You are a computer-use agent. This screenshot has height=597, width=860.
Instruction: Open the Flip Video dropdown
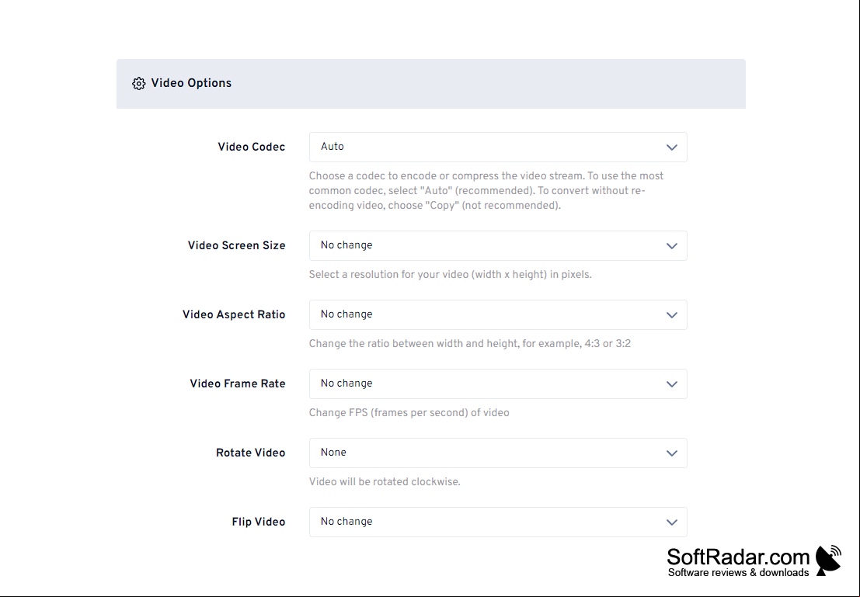click(x=498, y=522)
